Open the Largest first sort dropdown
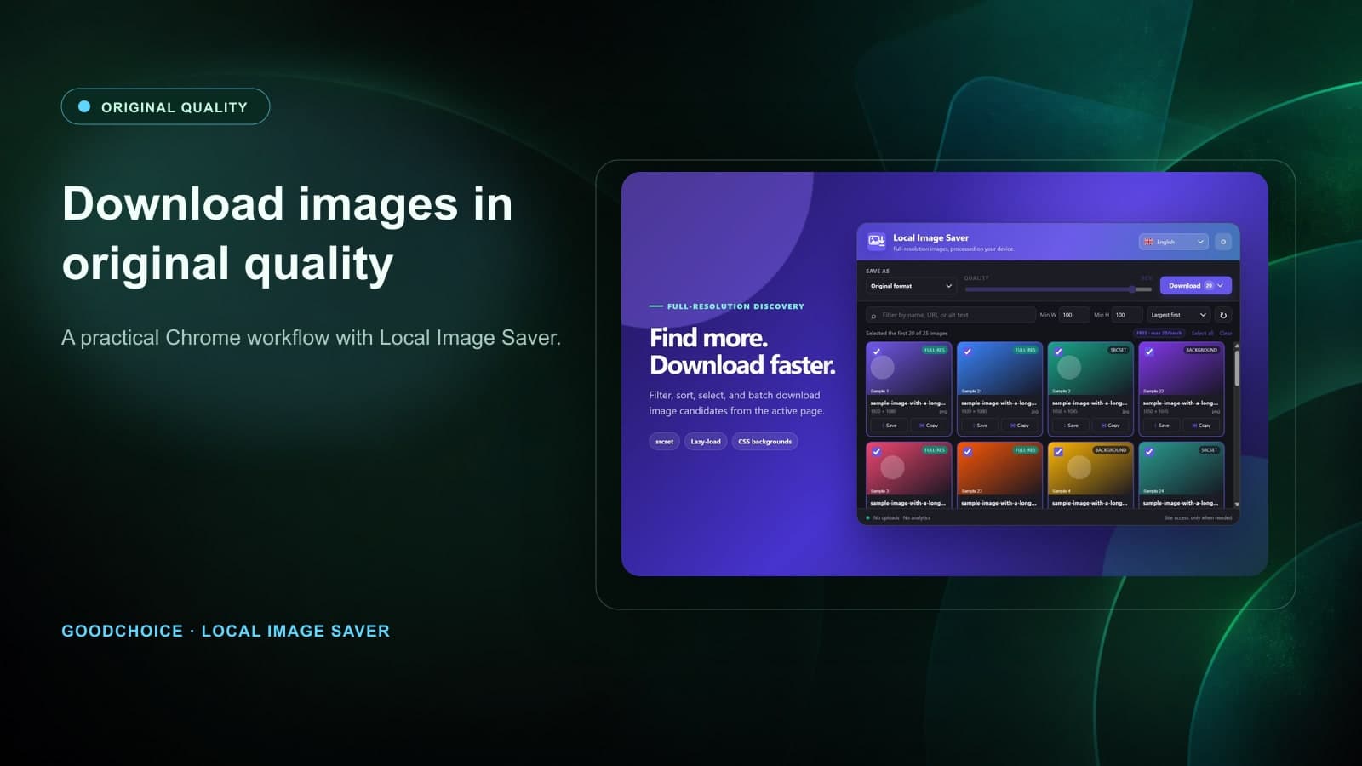 point(1178,315)
